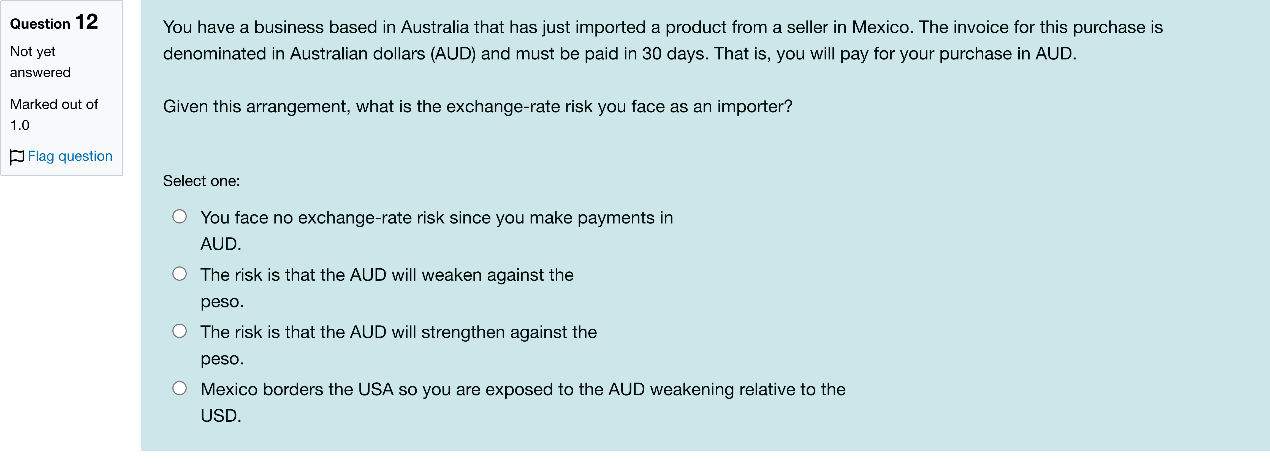The width and height of the screenshot is (1270, 469).
Task: Choose the radio button for AUD will weaken against peso
Action: click(180, 273)
